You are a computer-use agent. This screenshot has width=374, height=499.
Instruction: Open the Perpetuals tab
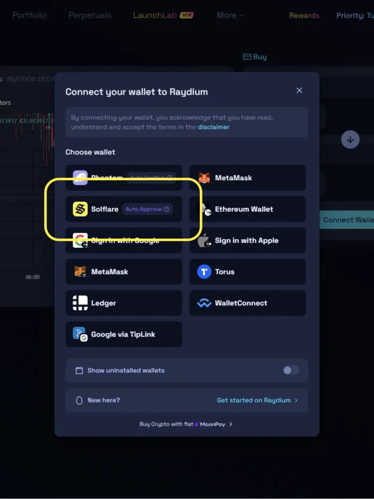[x=90, y=16]
